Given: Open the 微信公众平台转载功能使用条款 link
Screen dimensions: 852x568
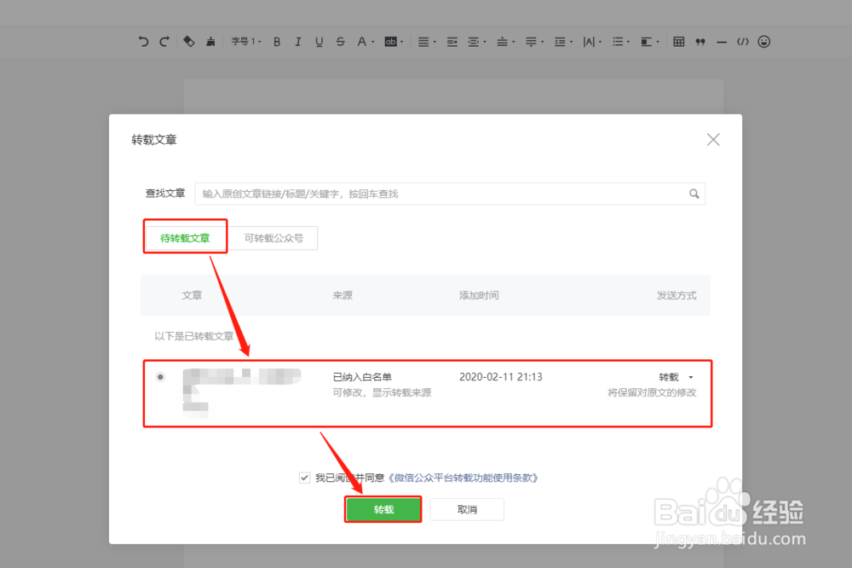Looking at the screenshot, I should pyautogui.click(x=463, y=478).
